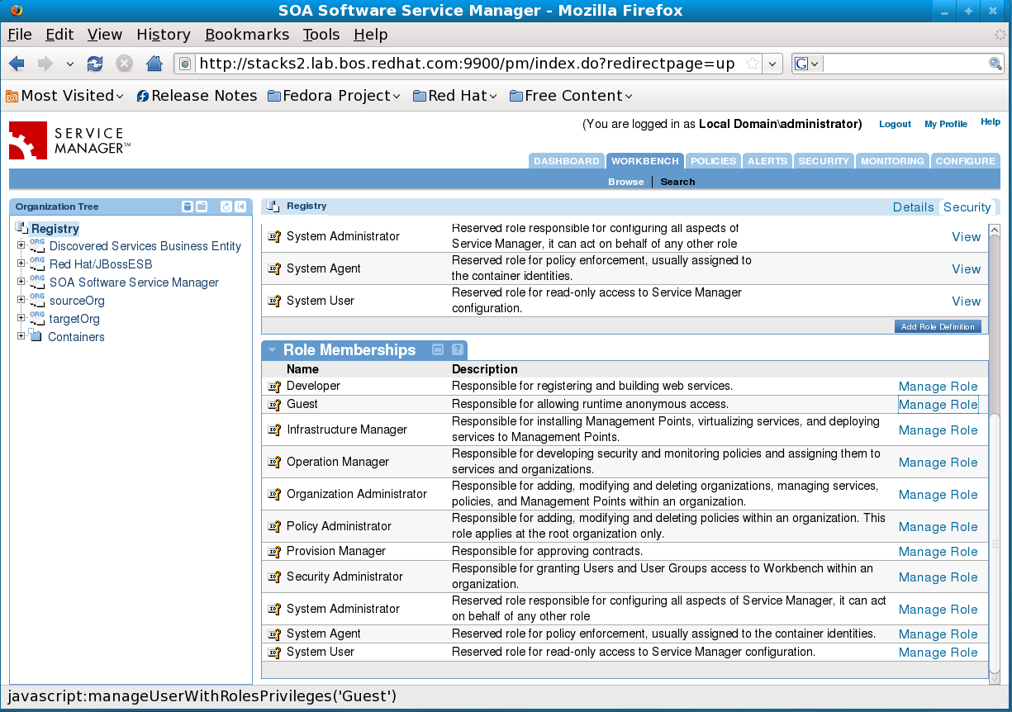The height and width of the screenshot is (712, 1012).
Task: Bookmark this page with the star icon
Action: pyautogui.click(x=752, y=64)
